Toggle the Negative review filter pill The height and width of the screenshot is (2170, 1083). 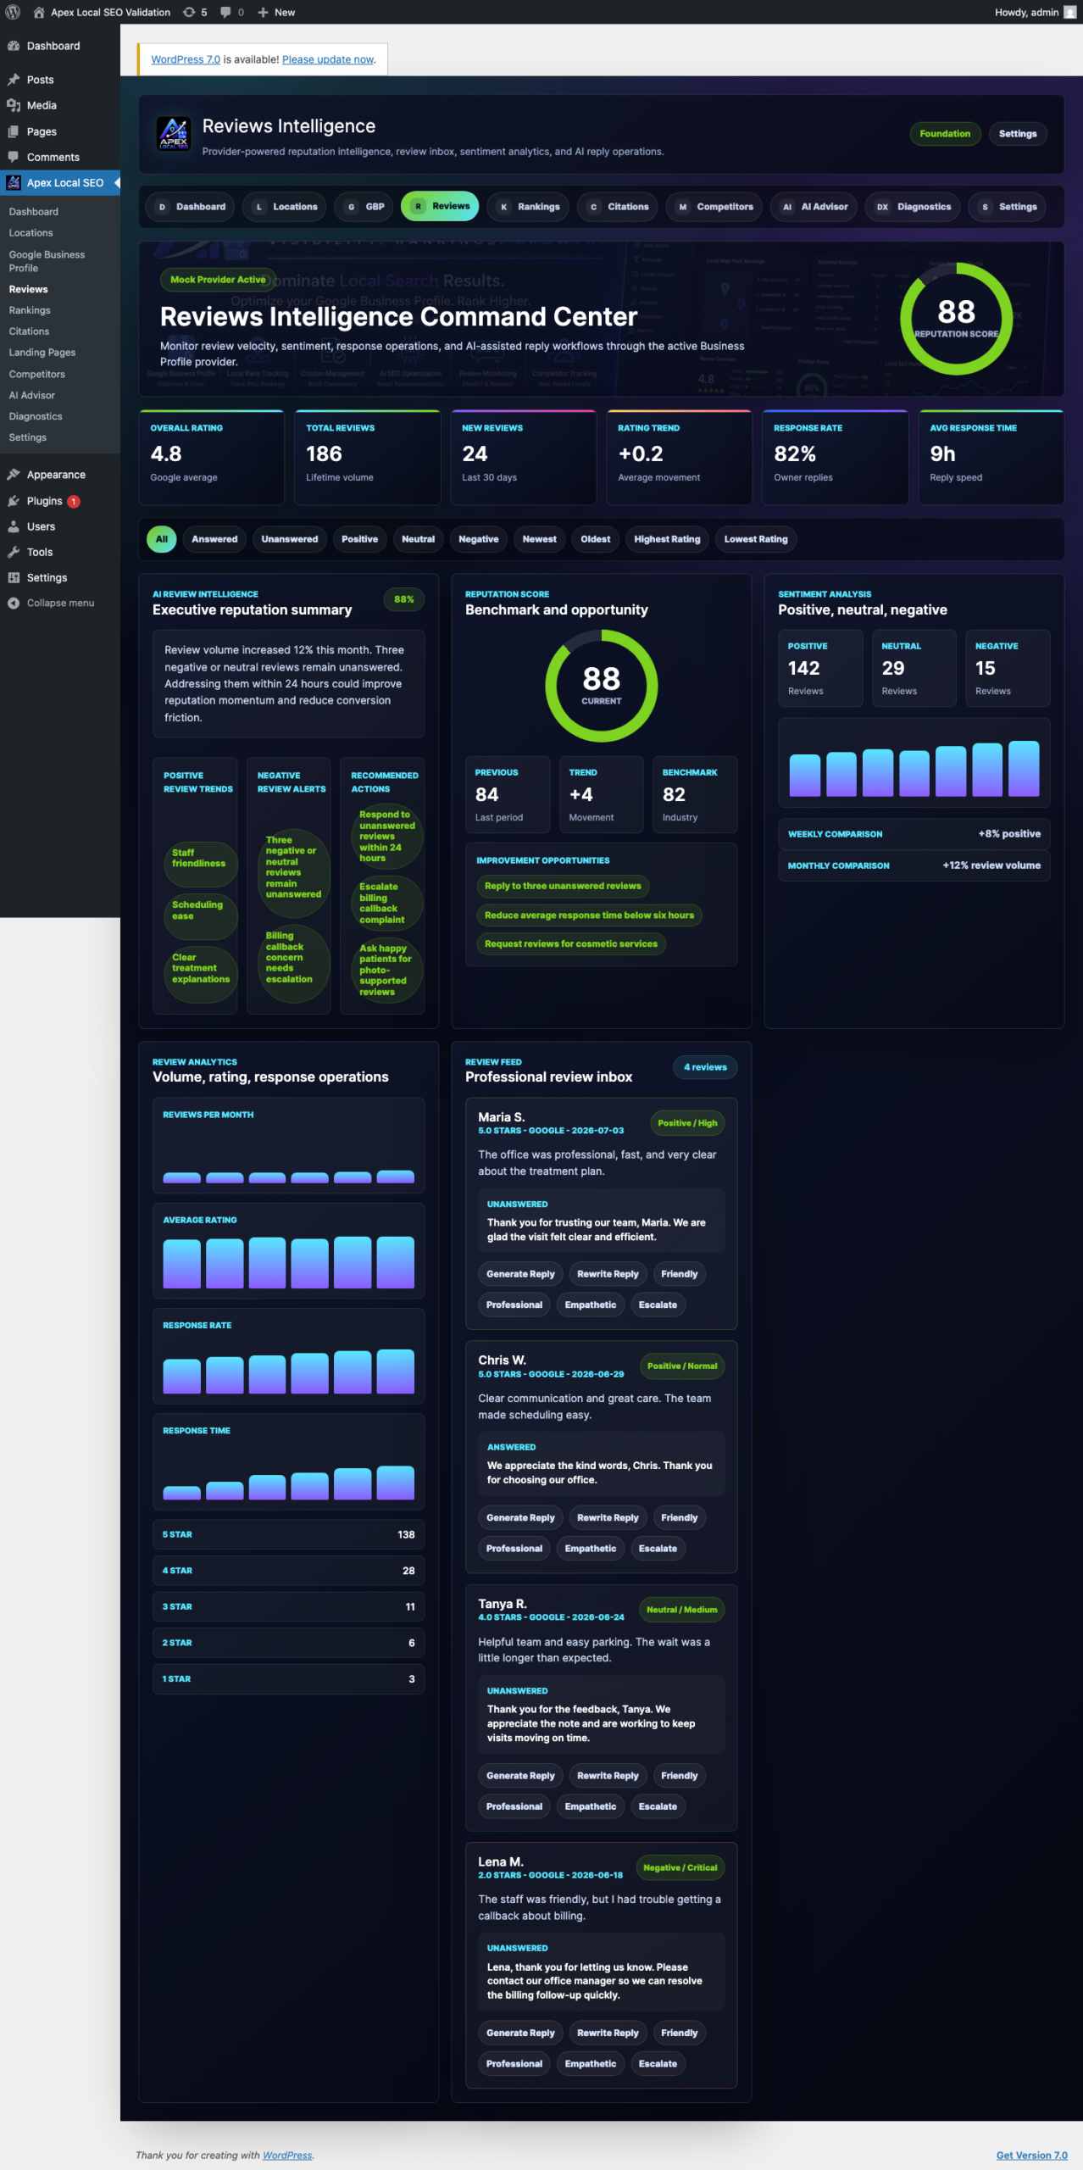coord(479,539)
